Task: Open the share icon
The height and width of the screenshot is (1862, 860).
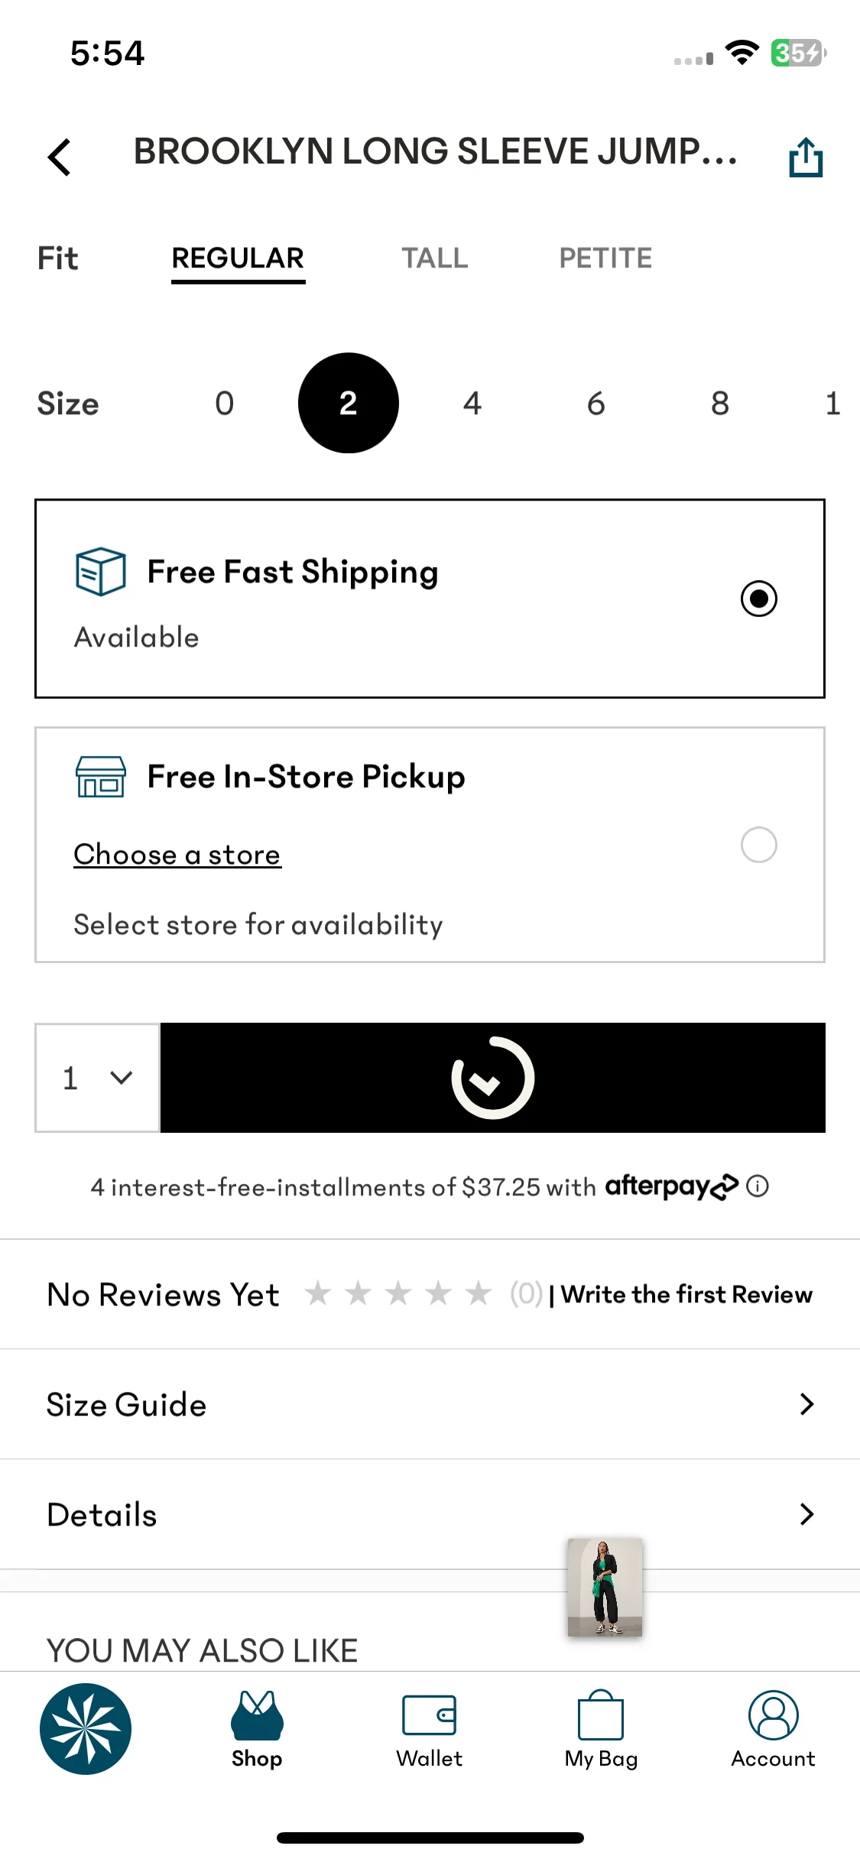Action: 806,157
